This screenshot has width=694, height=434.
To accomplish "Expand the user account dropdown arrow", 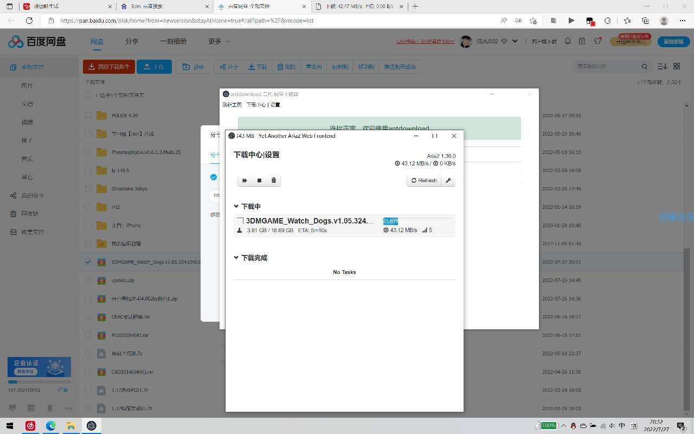I will tap(515, 41).
